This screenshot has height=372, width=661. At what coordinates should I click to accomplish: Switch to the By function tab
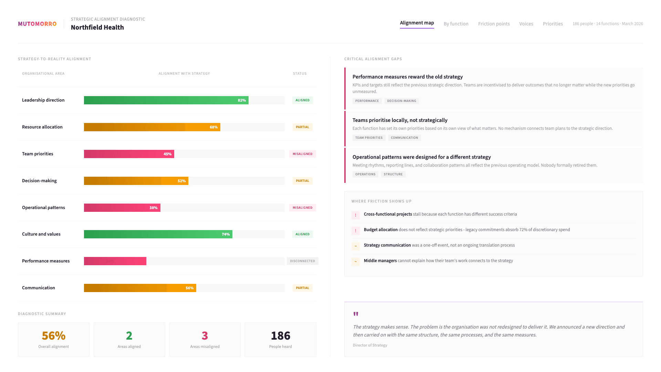click(x=456, y=24)
